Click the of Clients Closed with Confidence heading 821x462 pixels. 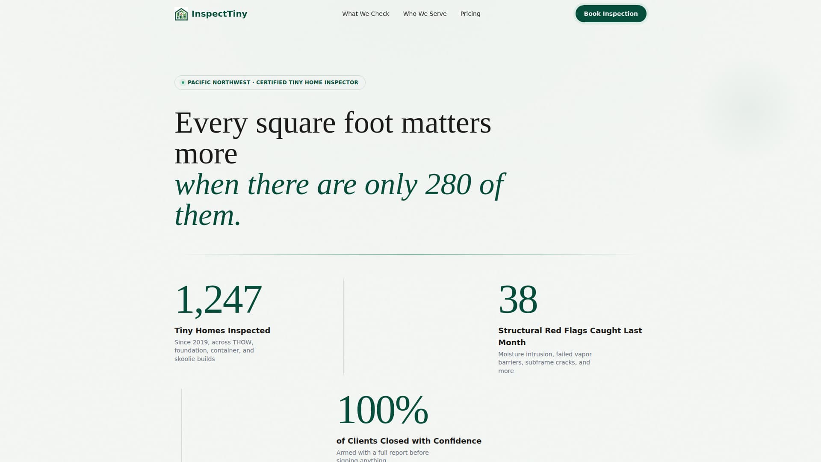pos(408,441)
